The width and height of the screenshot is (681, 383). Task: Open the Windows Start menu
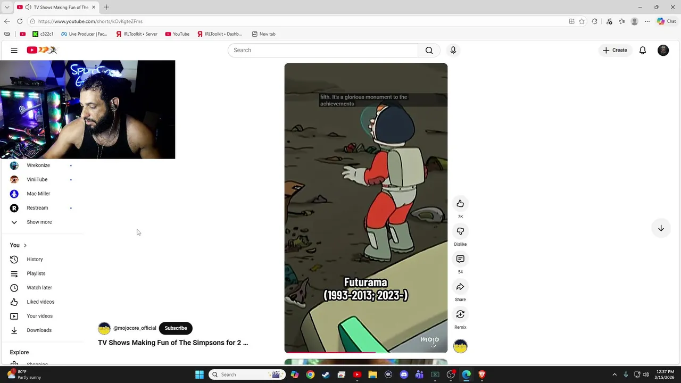tap(200, 374)
